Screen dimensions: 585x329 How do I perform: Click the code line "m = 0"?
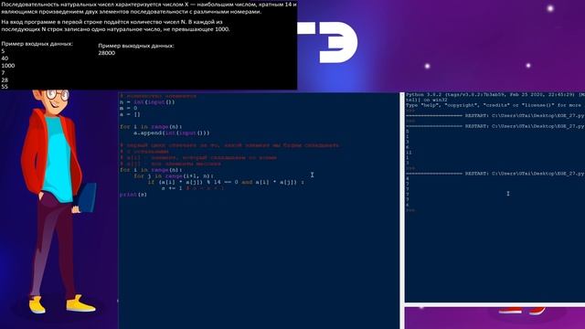click(128, 108)
